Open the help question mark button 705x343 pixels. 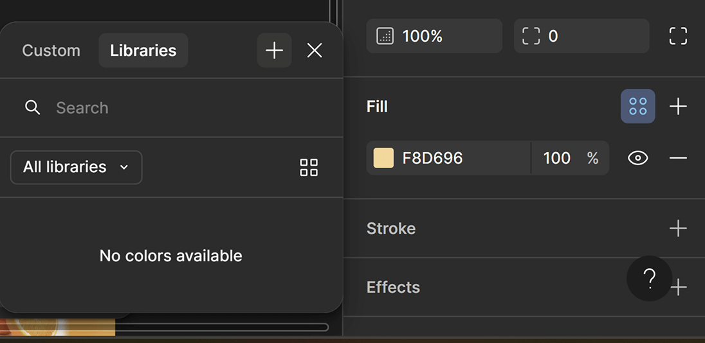click(x=649, y=278)
